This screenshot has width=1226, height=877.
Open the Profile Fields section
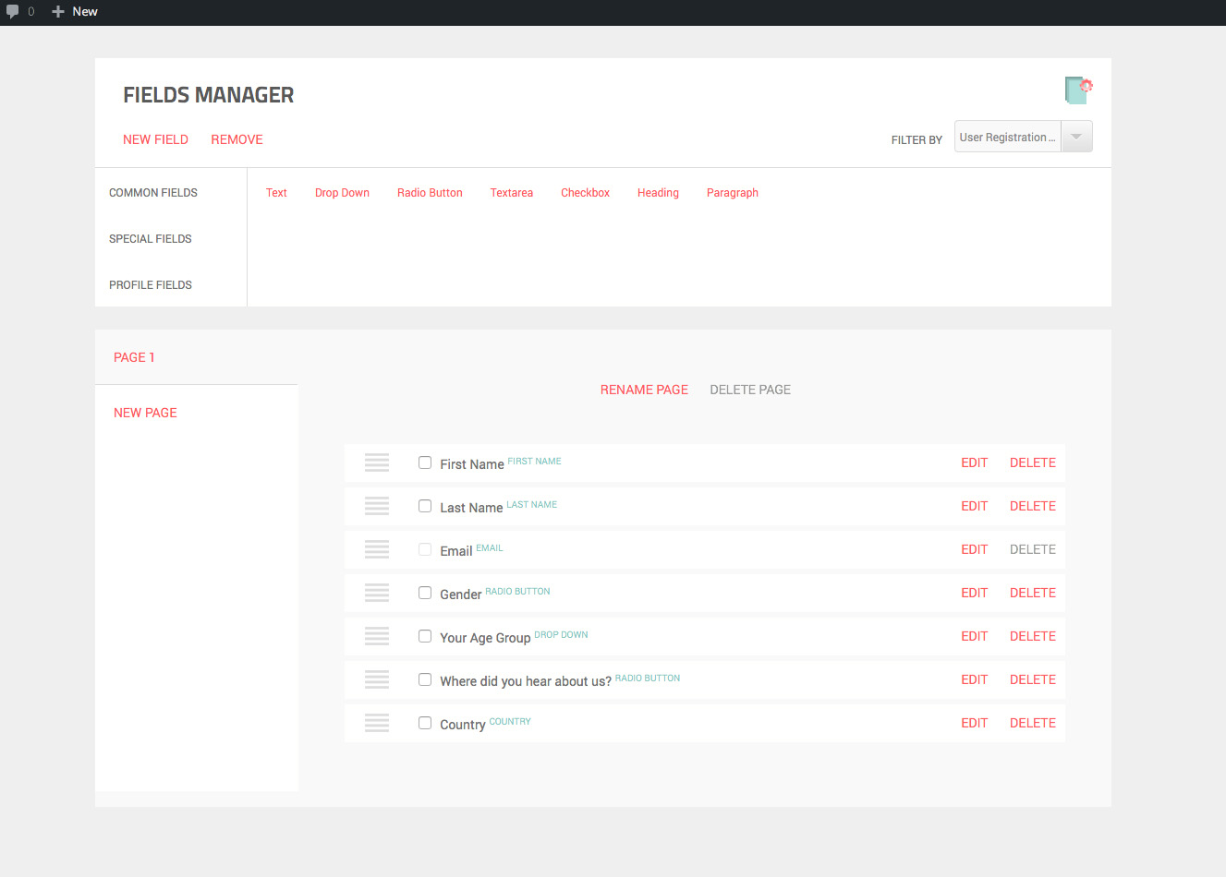coord(150,284)
